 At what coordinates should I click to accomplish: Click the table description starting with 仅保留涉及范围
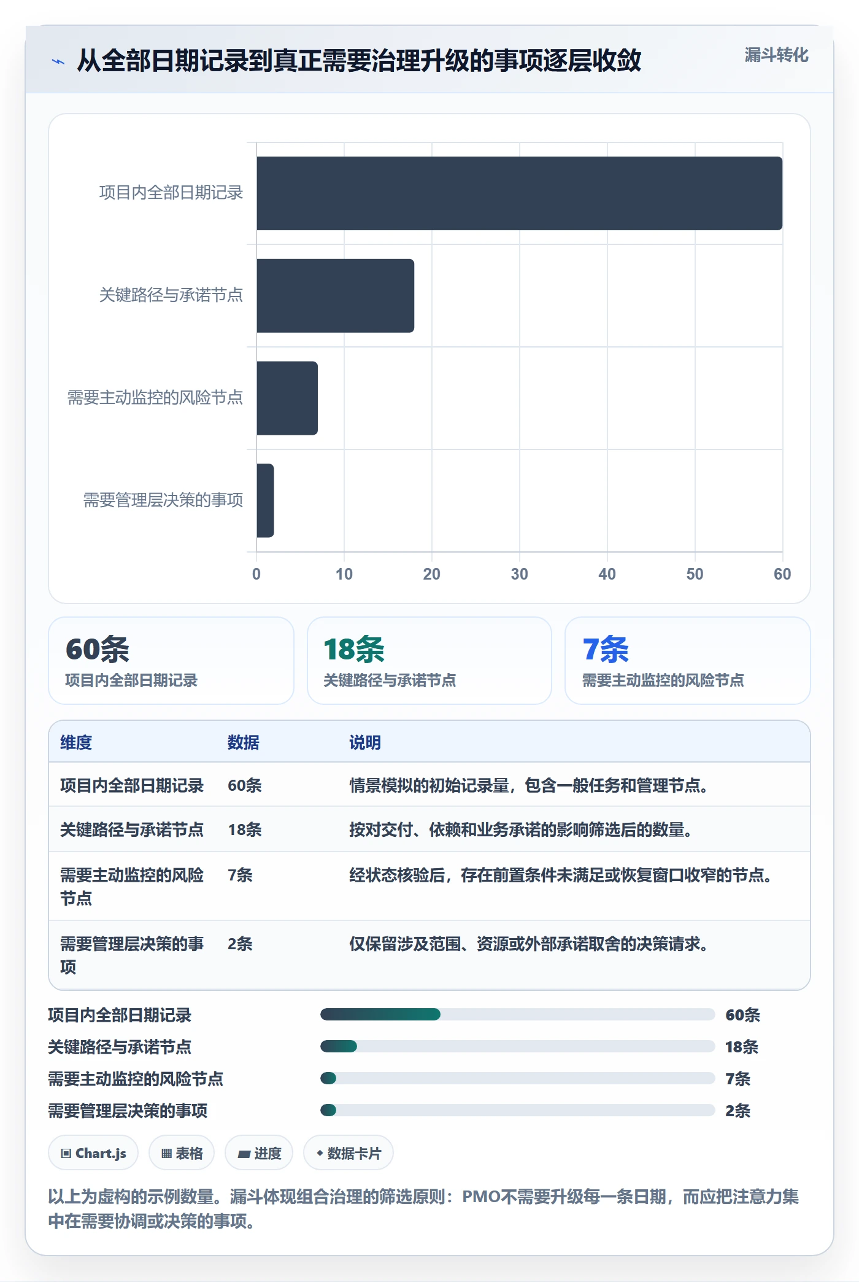pos(529,944)
